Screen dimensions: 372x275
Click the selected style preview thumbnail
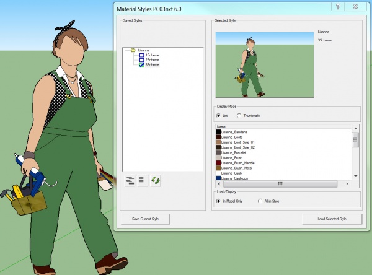[263, 65]
